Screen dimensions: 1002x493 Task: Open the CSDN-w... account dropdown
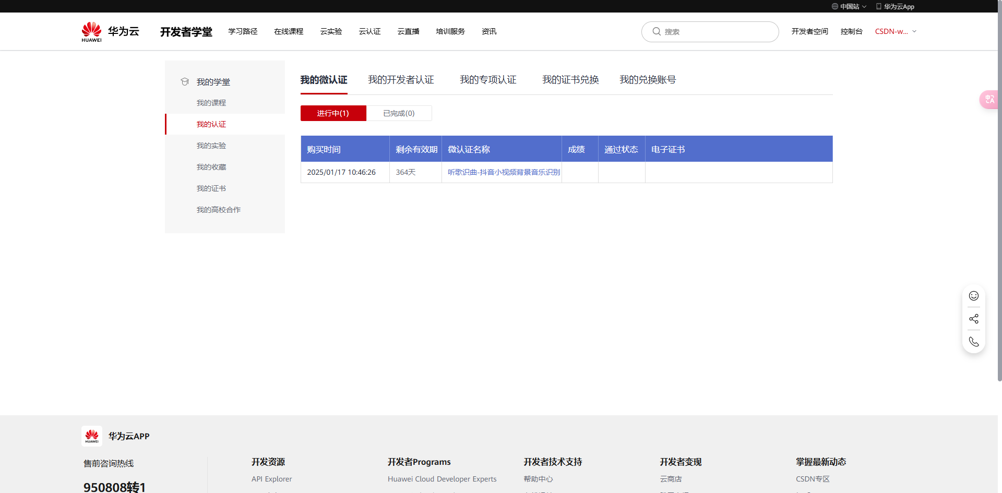coord(895,32)
